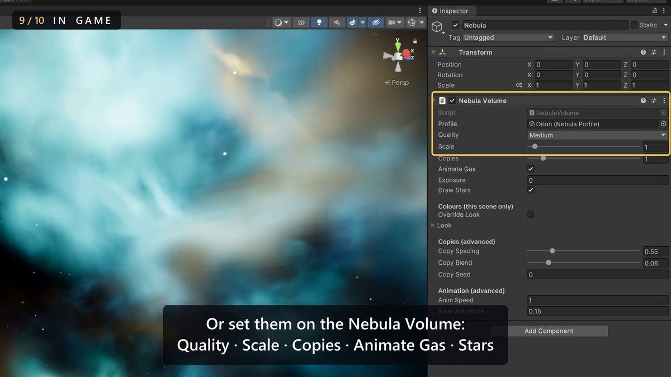671x377 pixels.
Task: Open the scene effects dropdown arrow
Action: click(x=362, y=22)
